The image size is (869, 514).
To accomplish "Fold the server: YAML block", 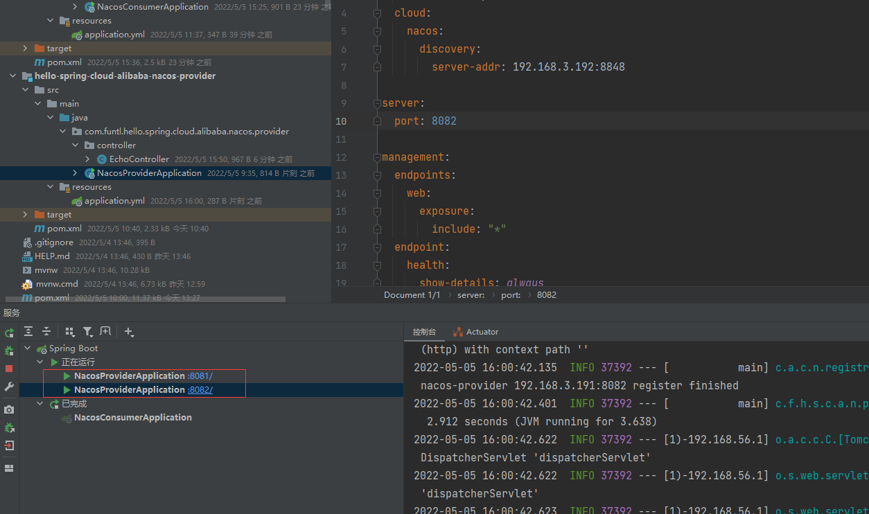I will coord(378,103).
